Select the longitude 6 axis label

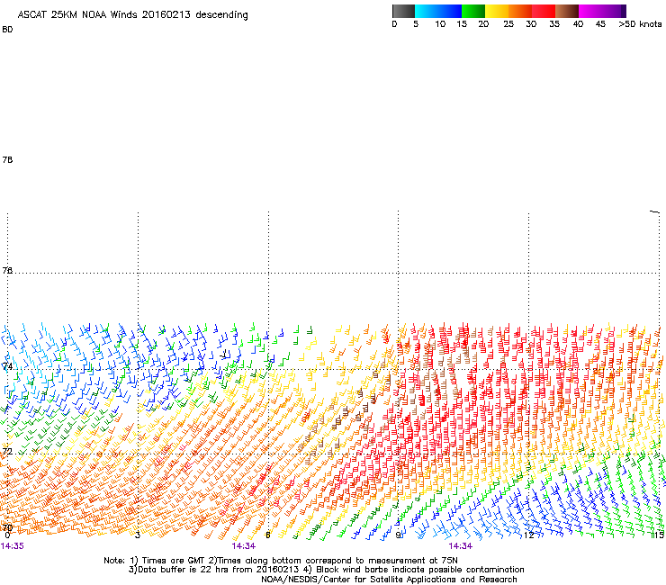click(x=267, y=535)
